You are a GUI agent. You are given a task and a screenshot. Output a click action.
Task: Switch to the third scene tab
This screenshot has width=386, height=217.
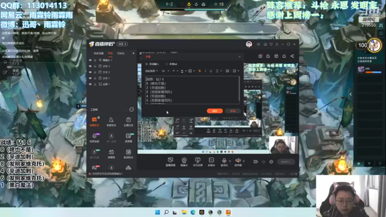pyautogui.click(x=121, y=54)
